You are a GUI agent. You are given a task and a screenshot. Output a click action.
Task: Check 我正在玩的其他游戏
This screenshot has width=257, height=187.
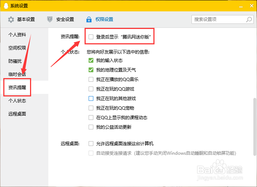tap(91, 99)
